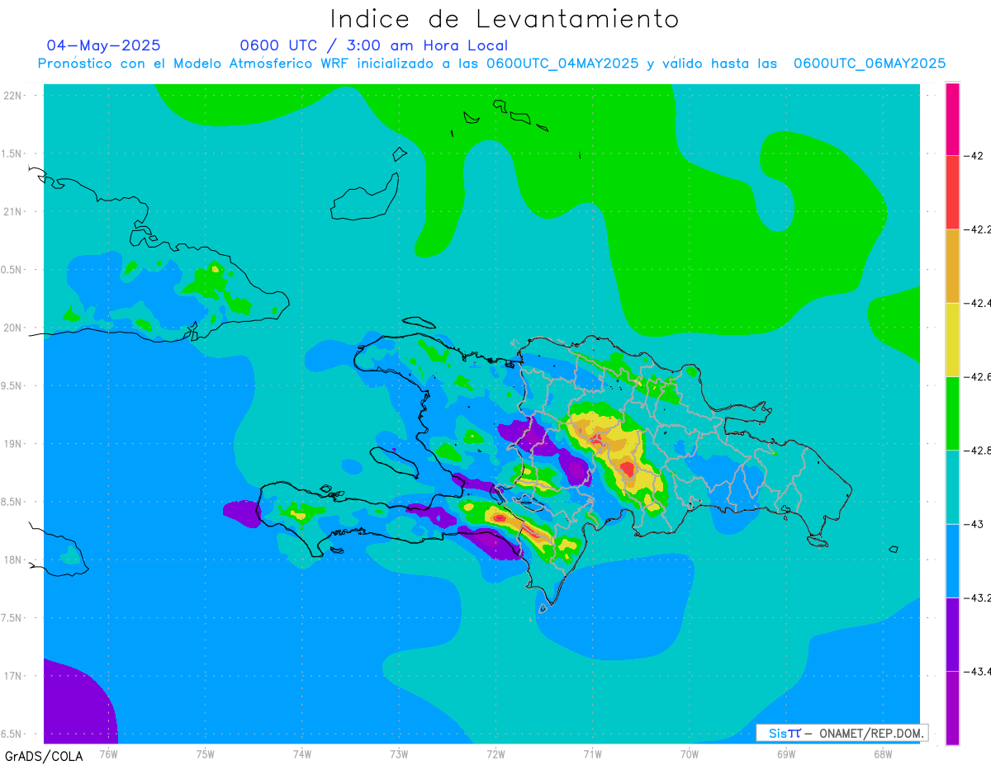Select latitude label '19N'
Image resolution: width=991 pixels, height=765 pixels.
(x=13, y=443)
